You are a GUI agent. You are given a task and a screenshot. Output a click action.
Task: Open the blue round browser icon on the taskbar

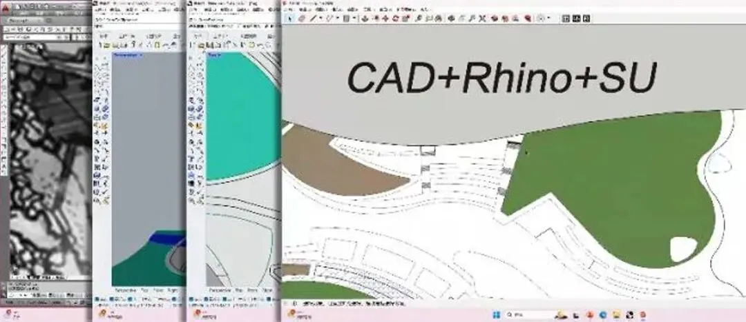(603, 315)
